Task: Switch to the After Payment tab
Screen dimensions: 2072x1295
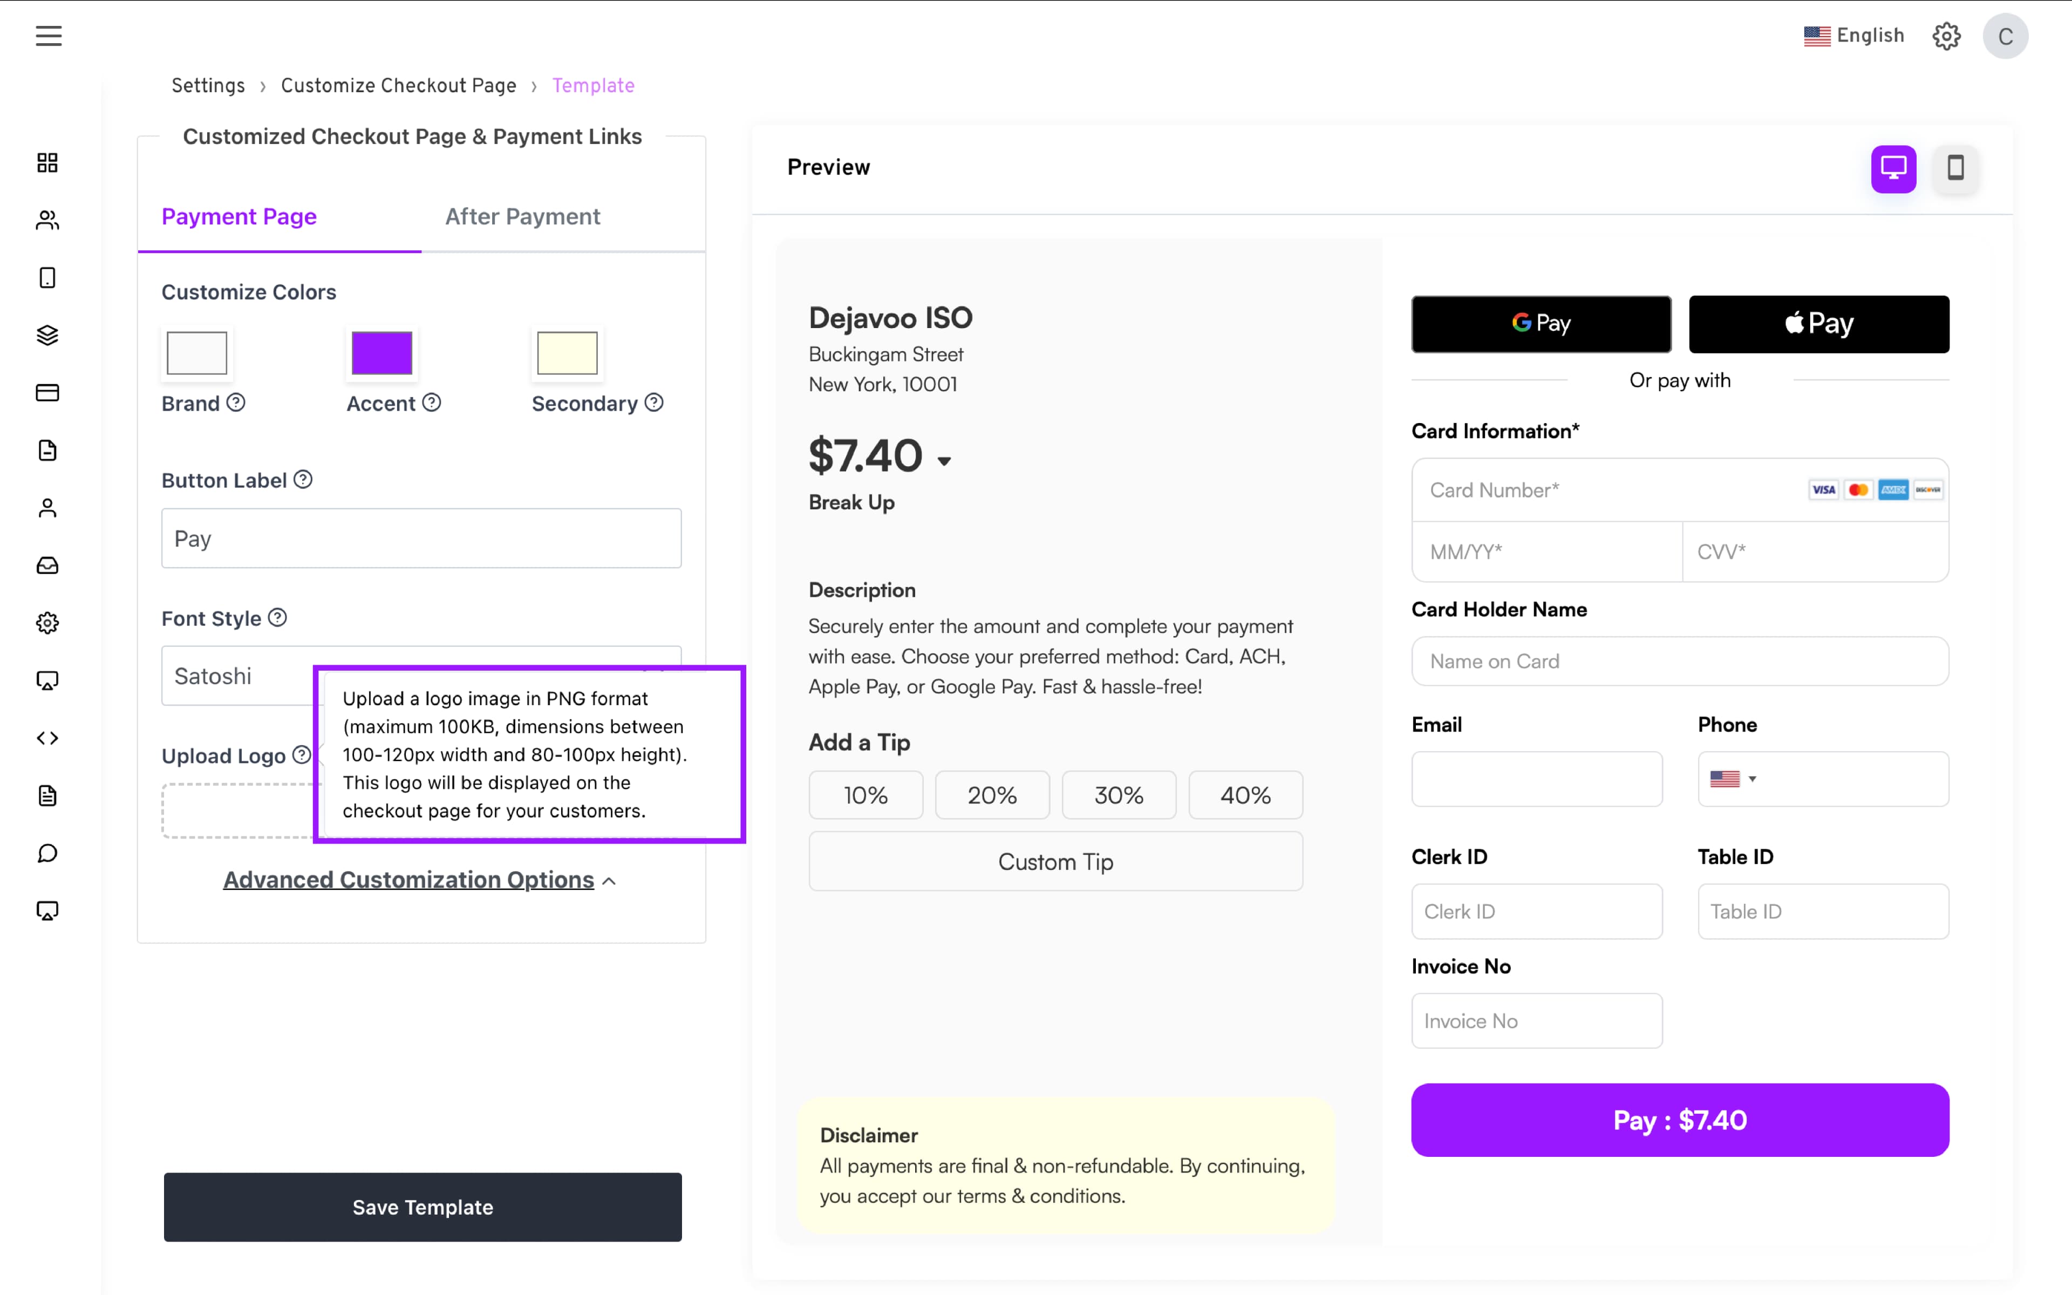Action: tap(522, 217)
